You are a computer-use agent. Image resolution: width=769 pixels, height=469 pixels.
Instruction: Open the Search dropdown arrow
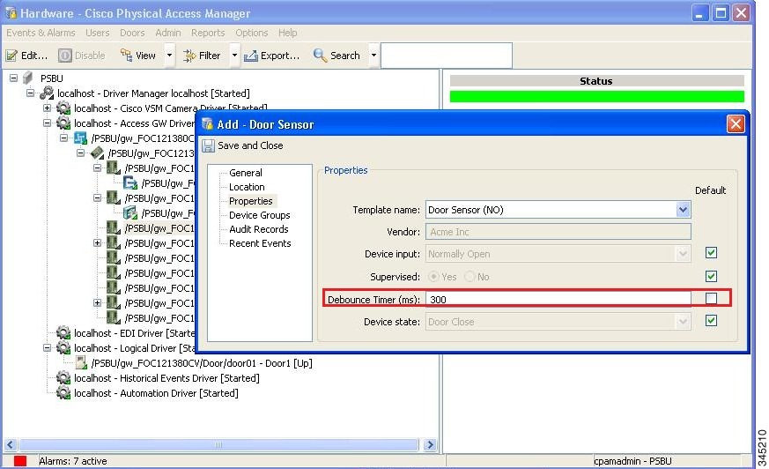tap(373, 56)
